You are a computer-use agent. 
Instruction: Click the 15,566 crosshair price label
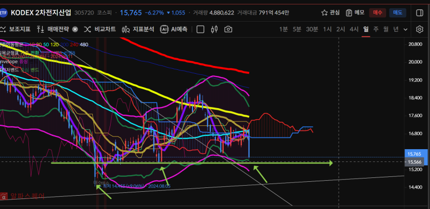(414, 162)
